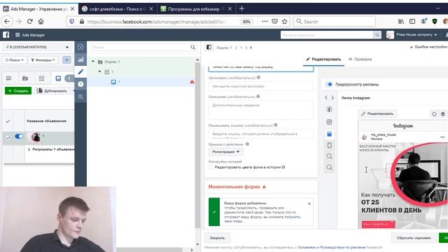Reload the page with the refresh icon

pyautogui.click(x=29, y=22)
